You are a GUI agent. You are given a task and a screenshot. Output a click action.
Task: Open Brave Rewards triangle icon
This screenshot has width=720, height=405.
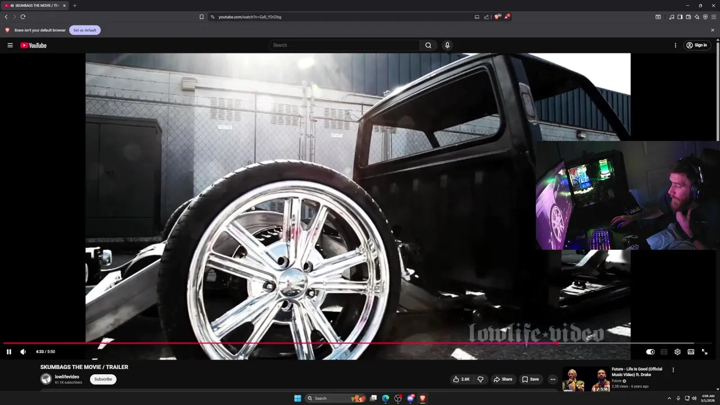507,17
